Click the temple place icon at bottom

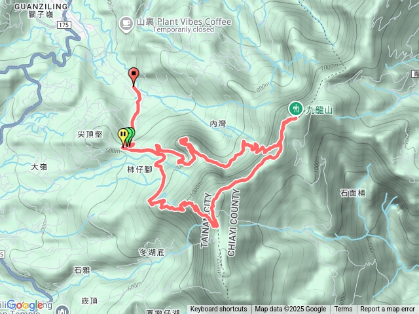click(x=62, y=310)
